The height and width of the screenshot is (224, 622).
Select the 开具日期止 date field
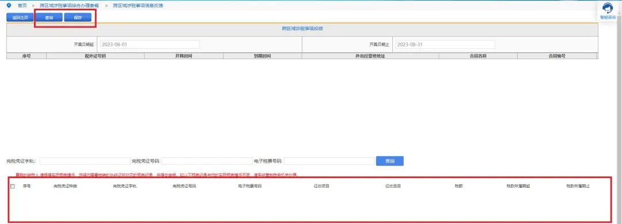(445, 44)
